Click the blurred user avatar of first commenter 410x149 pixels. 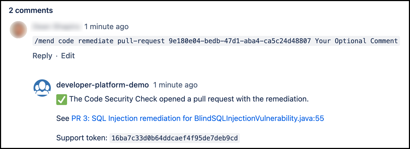pos(18,29)
